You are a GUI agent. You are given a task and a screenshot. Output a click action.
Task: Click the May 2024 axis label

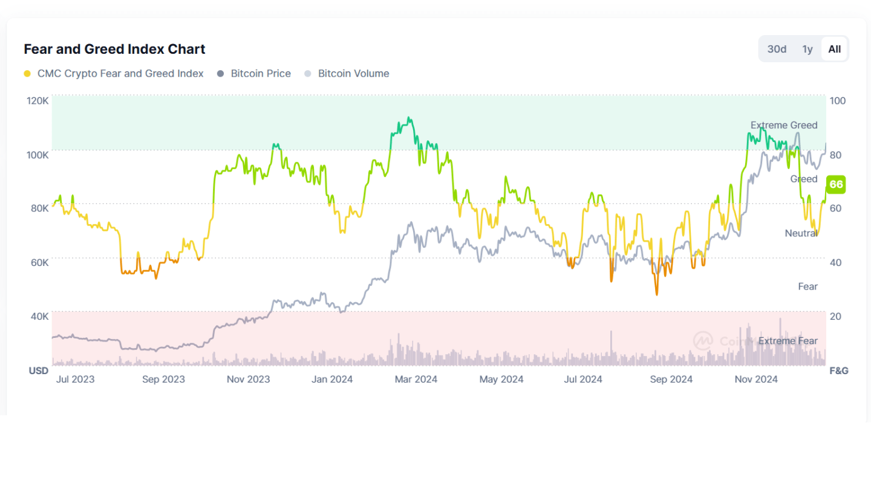tap(501, 380)
